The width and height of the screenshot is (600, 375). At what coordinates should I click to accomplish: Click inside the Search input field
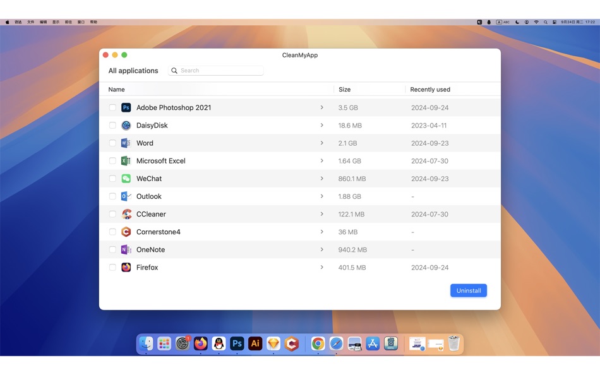coord(216,71)
